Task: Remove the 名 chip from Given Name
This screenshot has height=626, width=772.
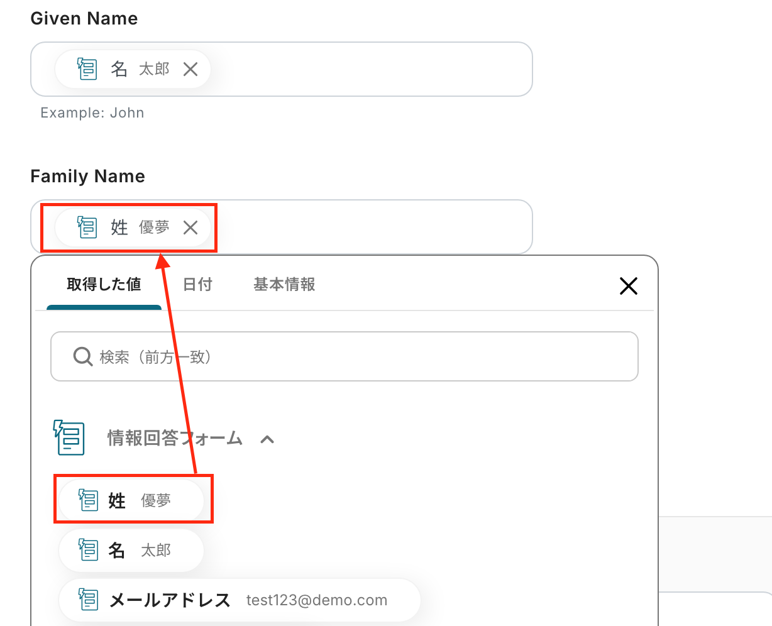Action: [x=190, y=69]
